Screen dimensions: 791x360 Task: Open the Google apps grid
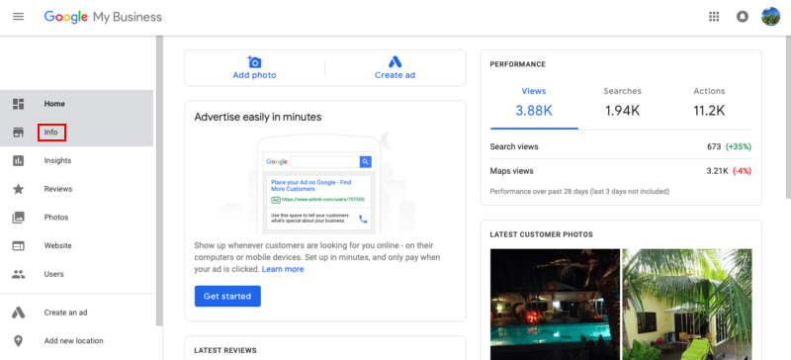click(x=714, y=17)
